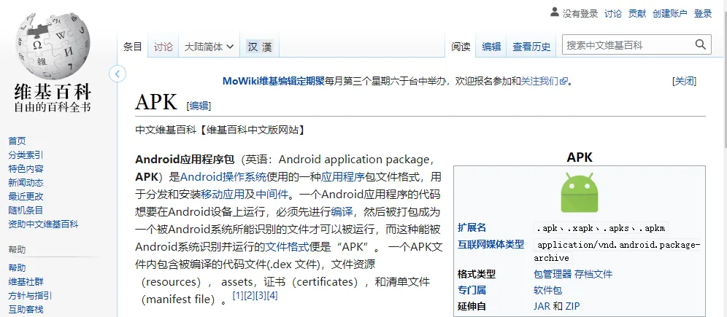
Task: Dismiss the banner with [关闭]
Action: point(685,82)
